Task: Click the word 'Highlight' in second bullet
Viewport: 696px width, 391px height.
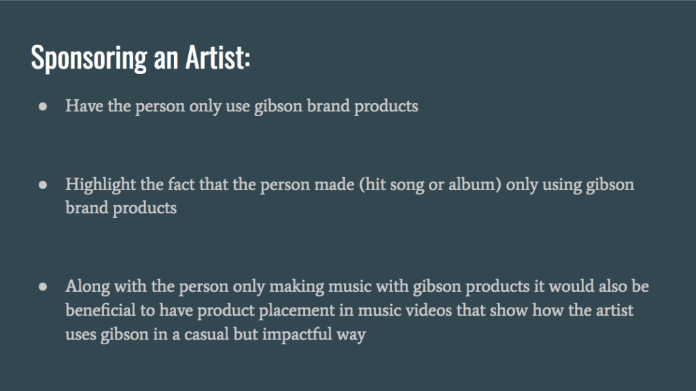Action: coord(101,185)
